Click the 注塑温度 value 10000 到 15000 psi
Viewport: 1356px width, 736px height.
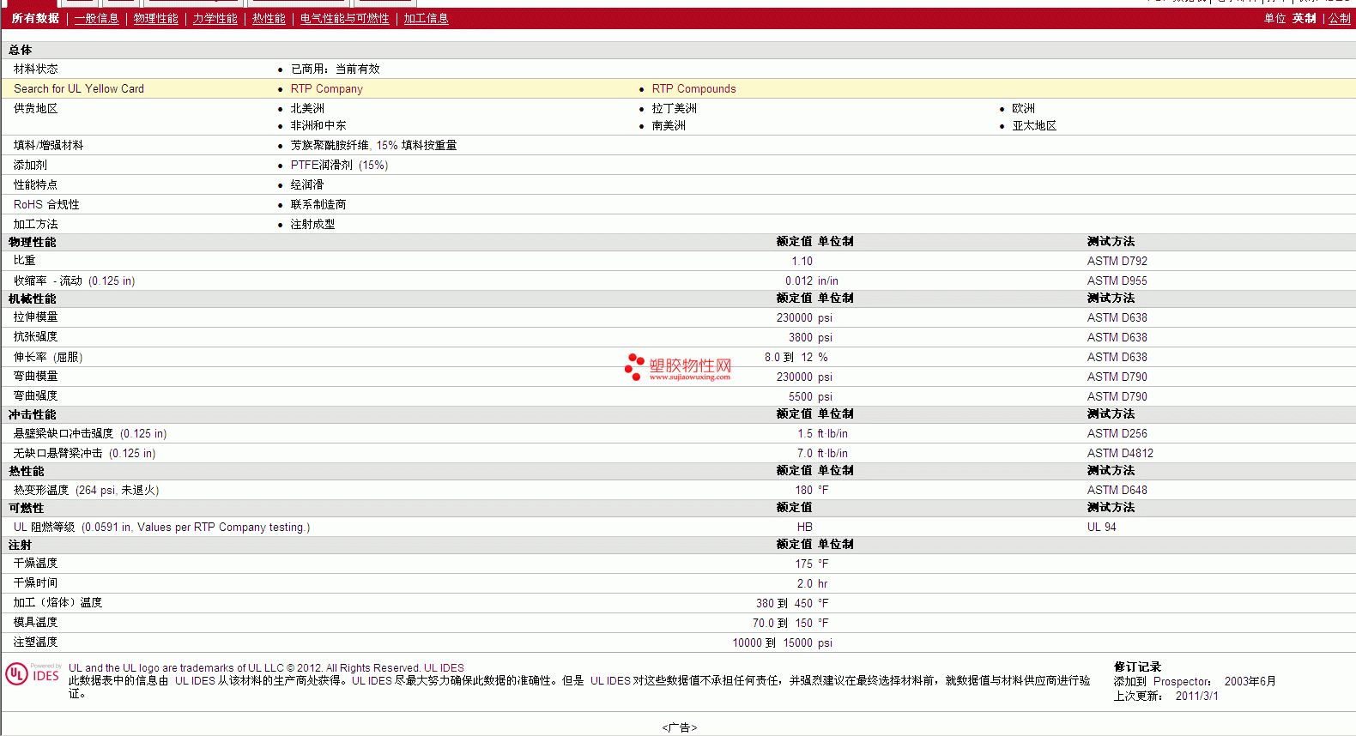(782, 642)
